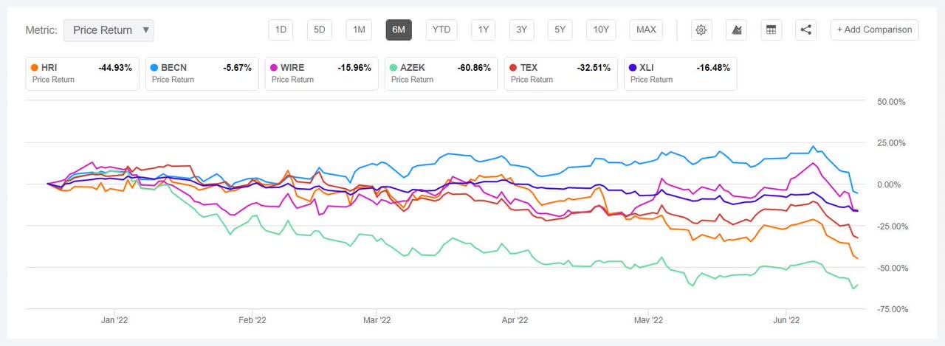The width and height of the screenshot is (945, 346).
Task: Click the orange HRI legend dot
Action: click(35, 67)
